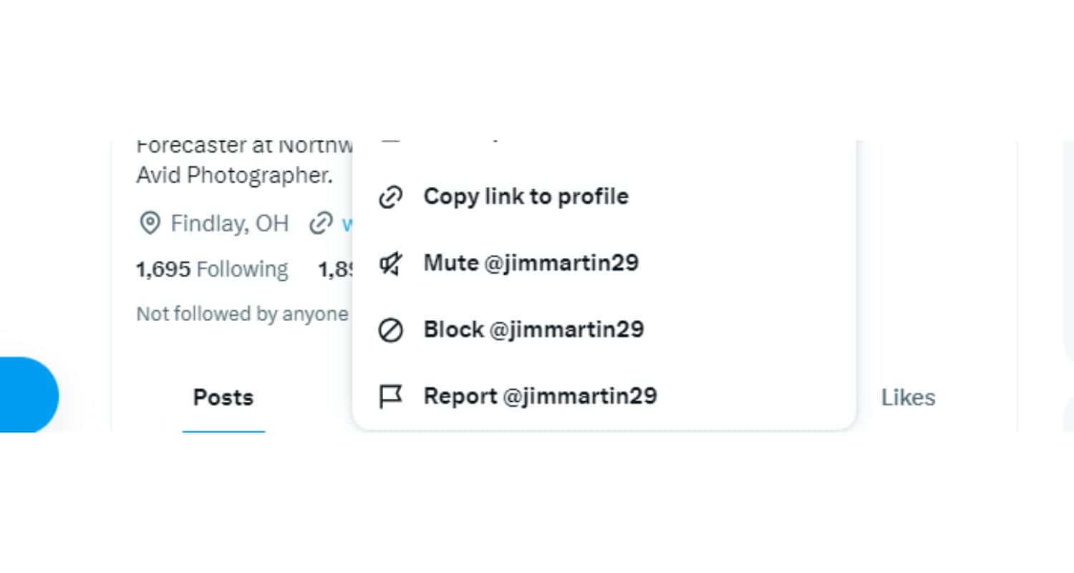Click the website link icon after Findlay, OH
The width and height of the screenshot is (1074, 573).
[x=321, y=223]
